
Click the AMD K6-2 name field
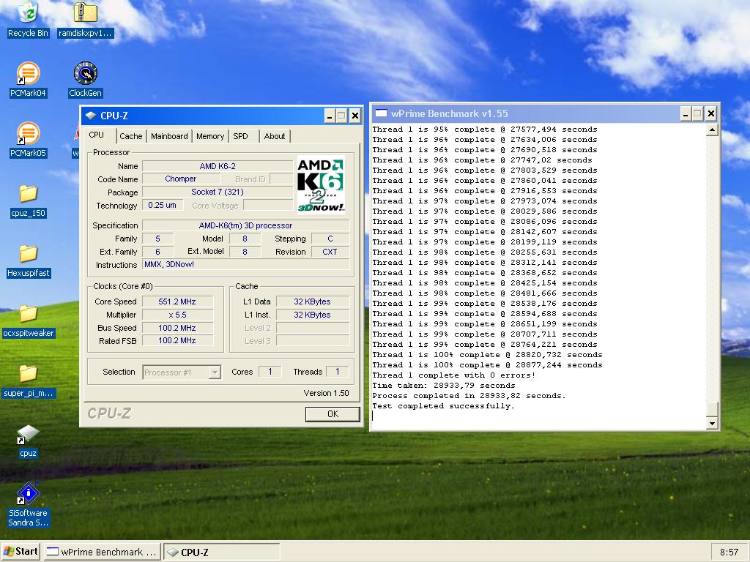(218, 166)
